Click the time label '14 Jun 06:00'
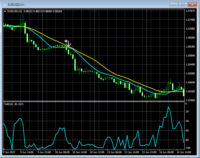Viewport: 200px width, 158px height. pos(166,152)
